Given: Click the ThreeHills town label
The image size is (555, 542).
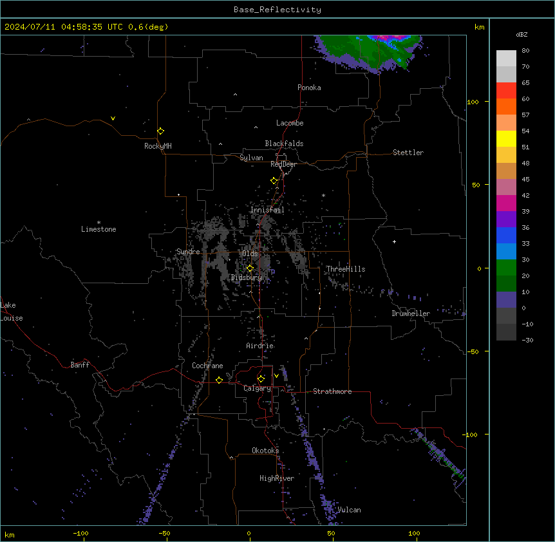Looking at the screenshot, I should click(x=346, y=269).
